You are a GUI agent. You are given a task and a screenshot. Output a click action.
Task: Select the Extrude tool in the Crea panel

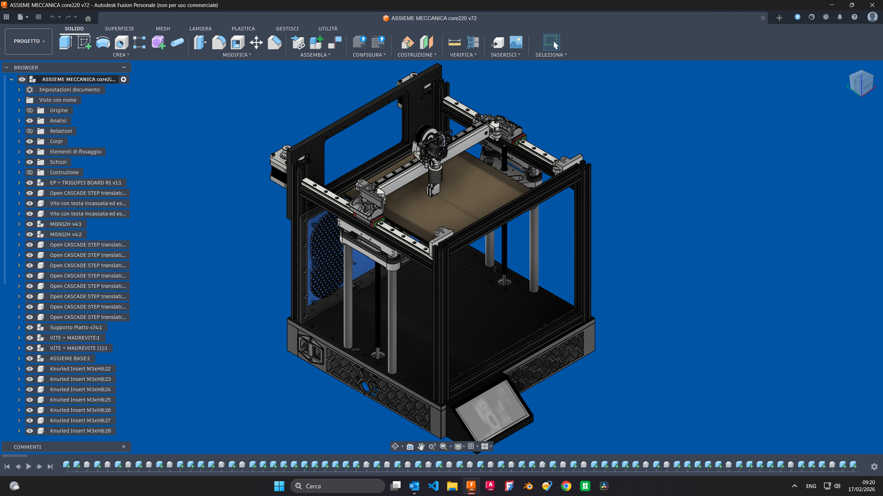click(66, 41)
